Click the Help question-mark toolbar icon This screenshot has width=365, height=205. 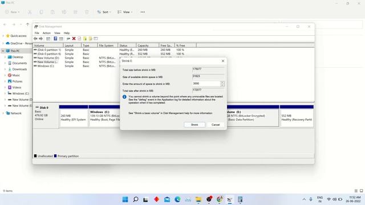tap(55, 39)
